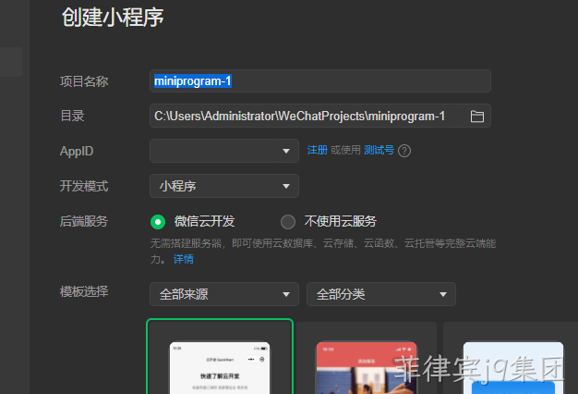Click the 目录 path input field

pos(306,116)
